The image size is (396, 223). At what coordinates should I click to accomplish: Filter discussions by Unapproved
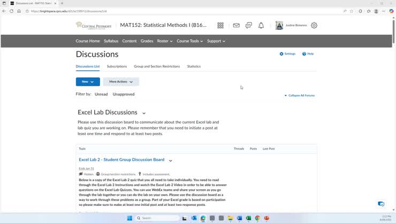tap(124, 94)
